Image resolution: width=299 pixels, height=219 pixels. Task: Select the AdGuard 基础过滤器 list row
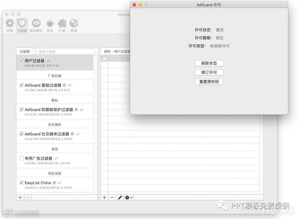pyautogui.click(x=55, y=87)
